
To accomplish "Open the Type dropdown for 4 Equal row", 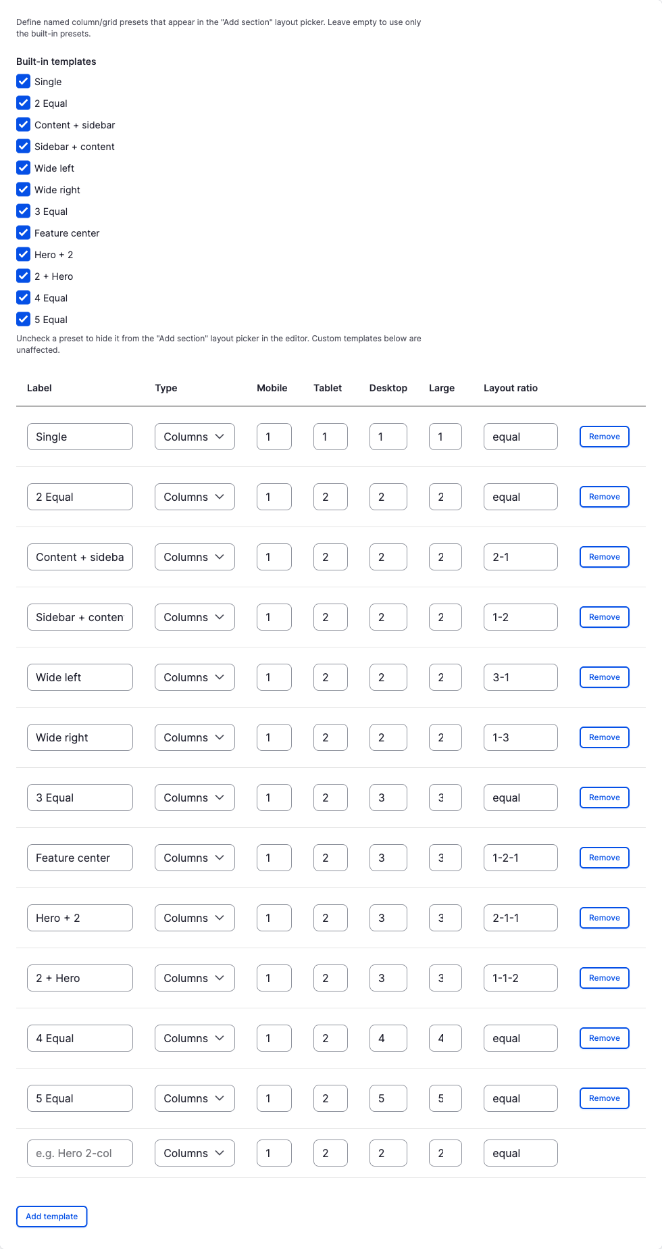I will (195, 1038).
